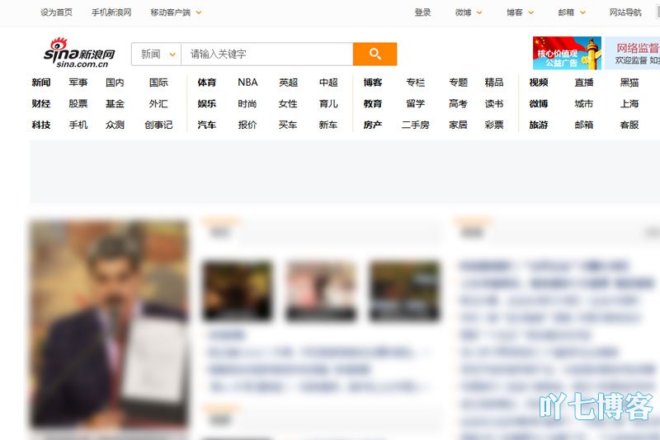Viewport: 660px width, 440px height.
Task: Click the 登录 link
Action: point(422,12)
